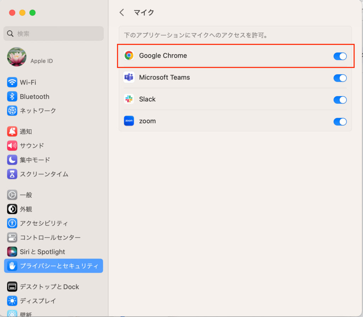Click the 外観 appearance icon

pyautogui.click(x=12, y=209)
